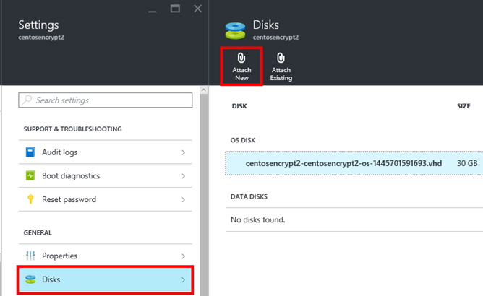
Task: Click the Reset password key icon
Action: 30,199
